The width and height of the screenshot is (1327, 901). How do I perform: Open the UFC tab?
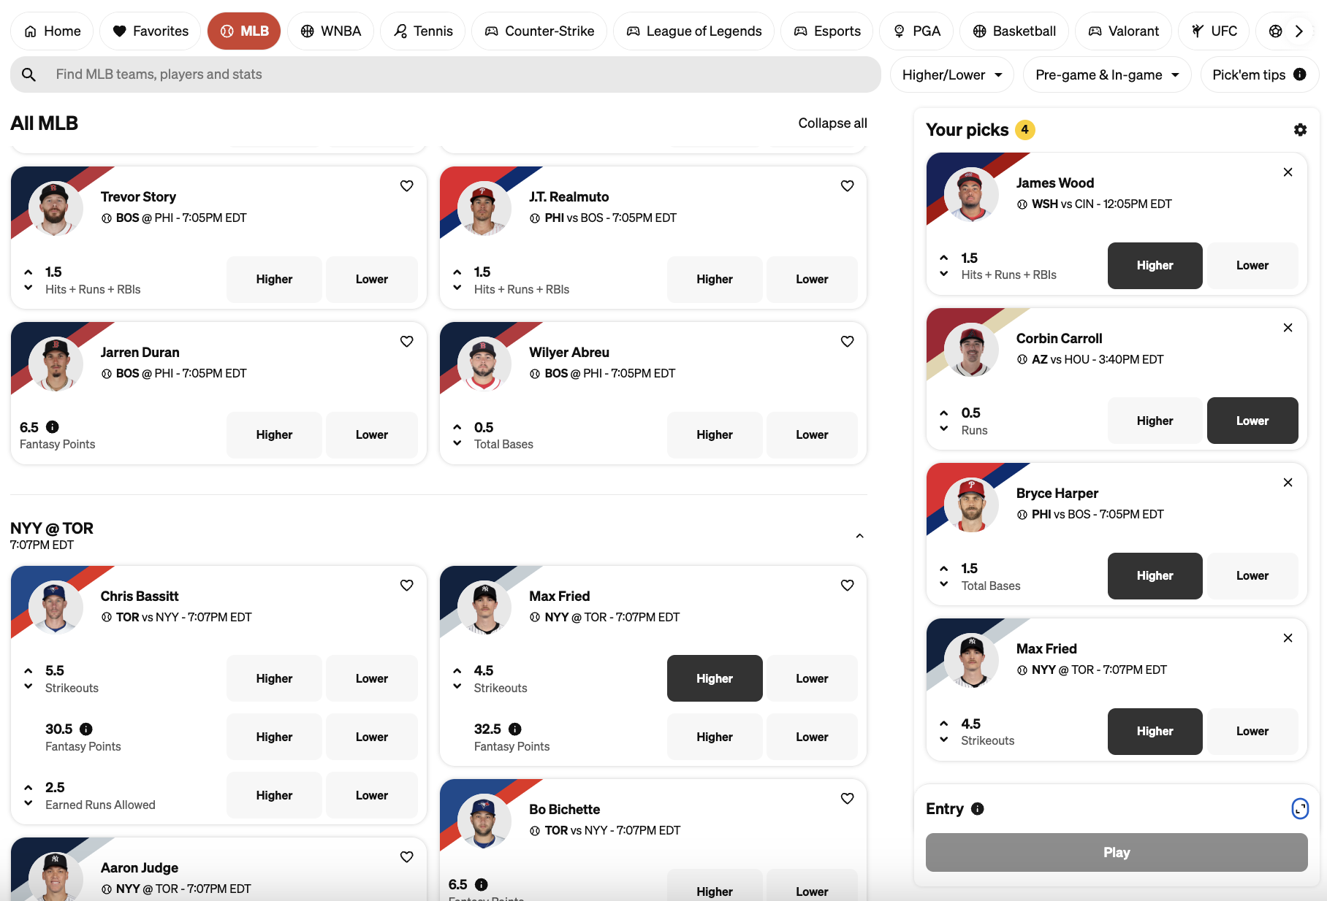[1214, 31]
